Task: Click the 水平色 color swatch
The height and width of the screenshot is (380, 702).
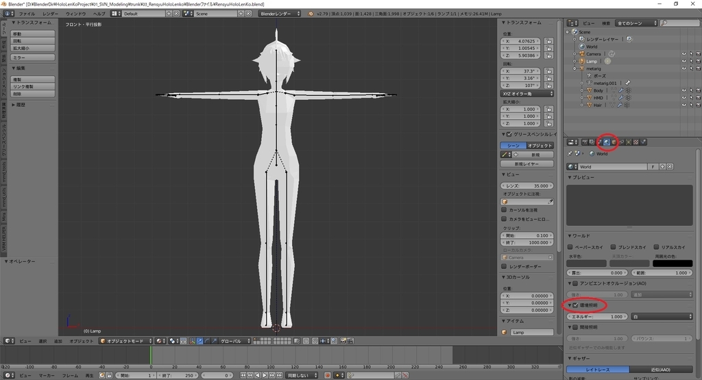Action: [x=587, y=264]
